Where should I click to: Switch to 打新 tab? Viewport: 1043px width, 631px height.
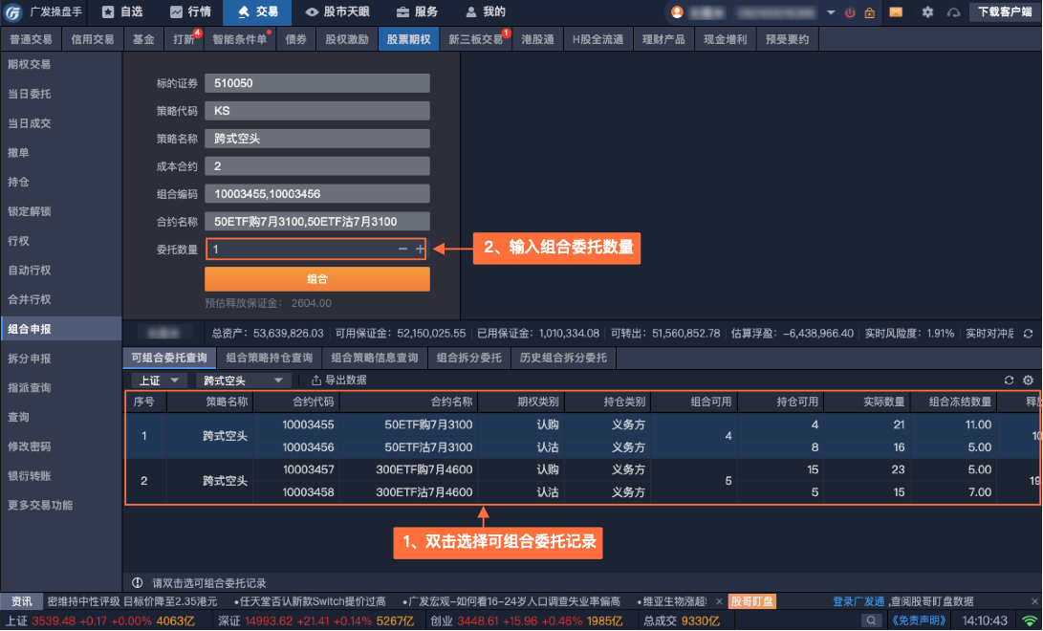click(184, 39)
